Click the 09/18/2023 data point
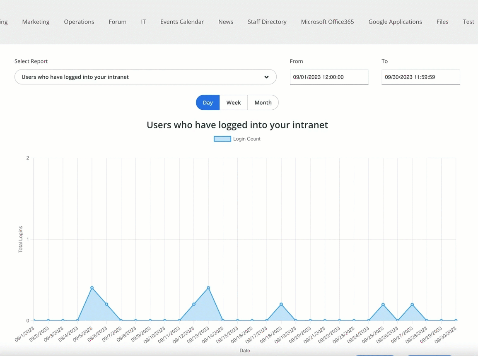Image resolution: width=478 pixels, height=356 pixels. click(x=281, y=304)
